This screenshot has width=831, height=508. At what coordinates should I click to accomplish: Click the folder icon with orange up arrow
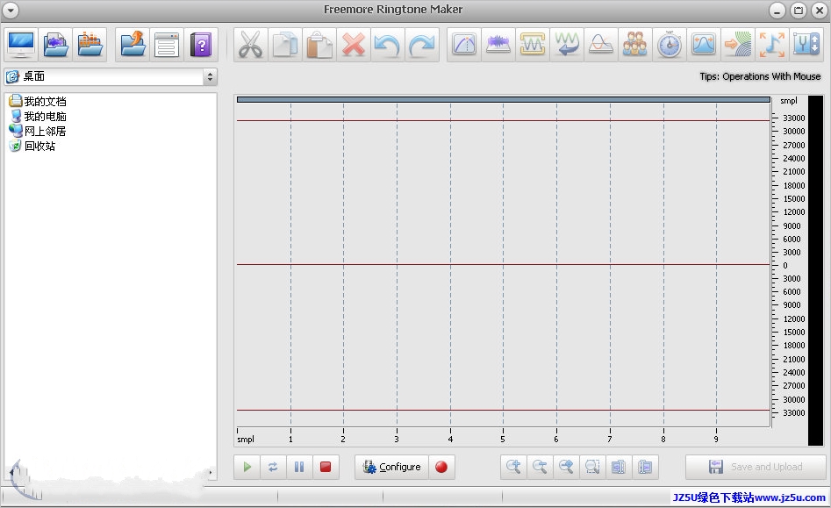pyautogui.click(x=133, y=45)
